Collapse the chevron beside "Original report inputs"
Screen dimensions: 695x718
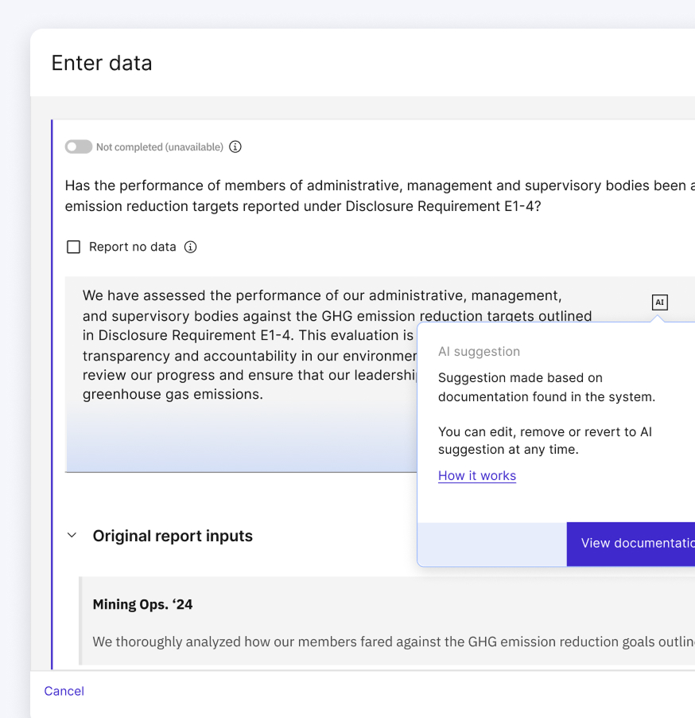point(72,536)
